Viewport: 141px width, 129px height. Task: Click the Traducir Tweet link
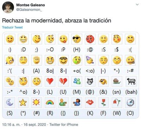(12, 27)
